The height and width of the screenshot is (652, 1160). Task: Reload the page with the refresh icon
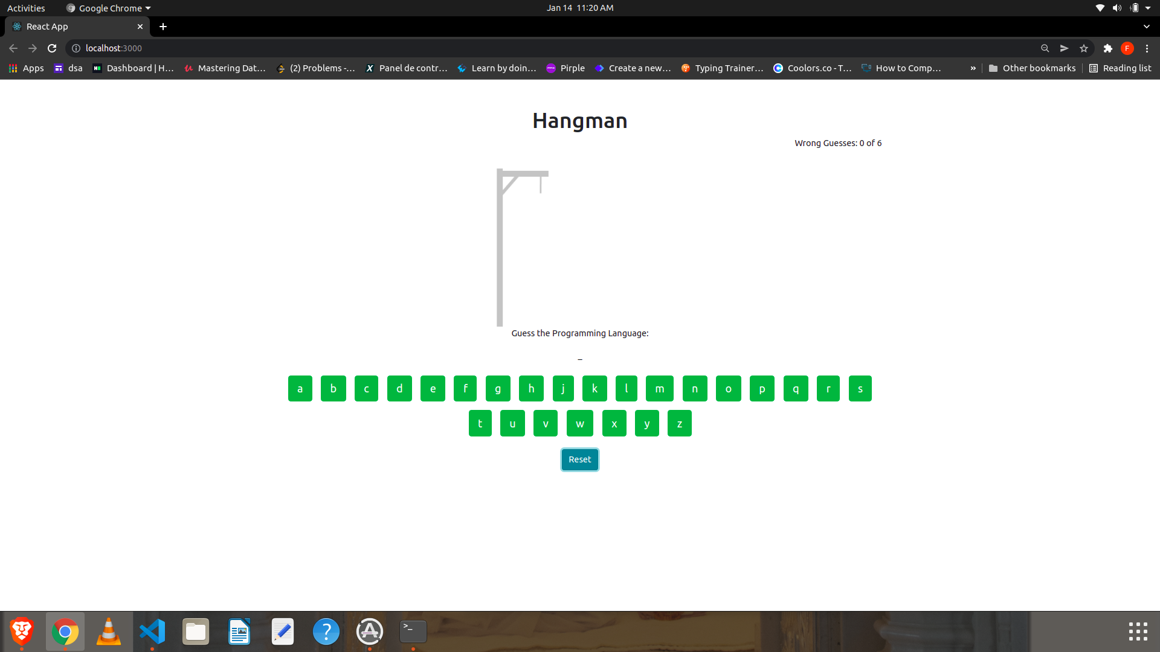click(52, 48)
